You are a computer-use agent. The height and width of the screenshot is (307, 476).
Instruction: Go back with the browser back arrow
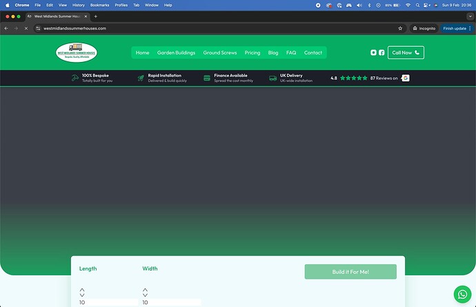[x=6, y=28]
